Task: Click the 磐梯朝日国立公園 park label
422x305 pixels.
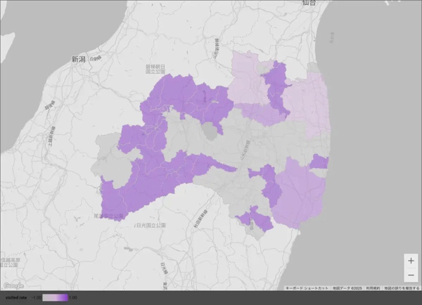Action: 154,68
